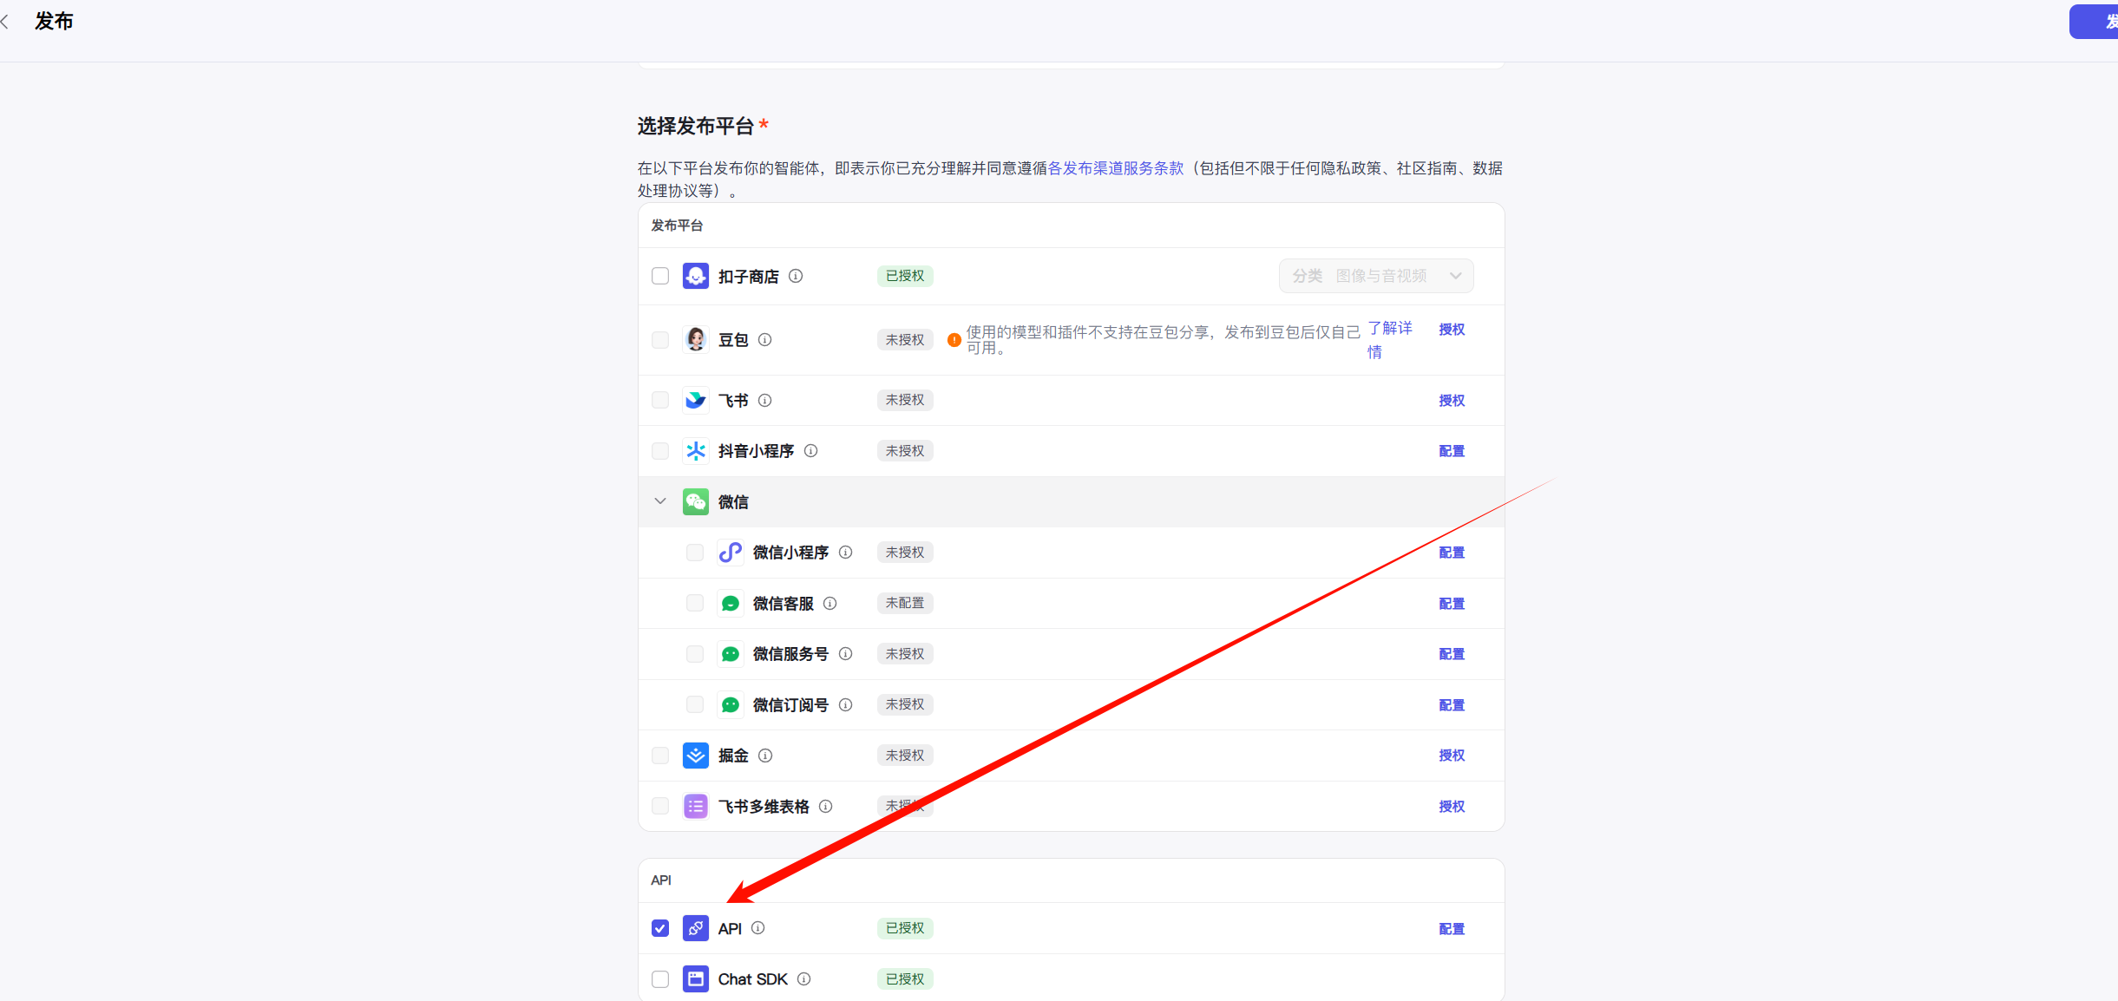Click 配置 for 抖音小程序

pyautogui.click(x=1452, y=451)
